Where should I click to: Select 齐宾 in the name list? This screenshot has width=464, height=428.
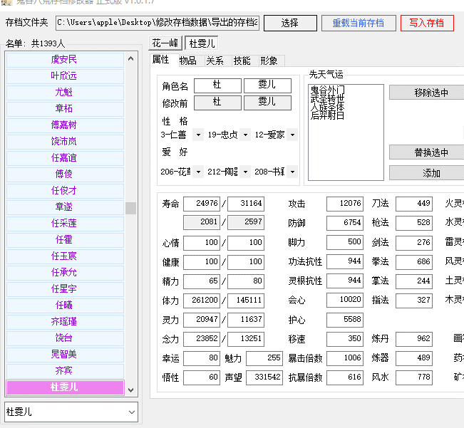tap(65, 370)
